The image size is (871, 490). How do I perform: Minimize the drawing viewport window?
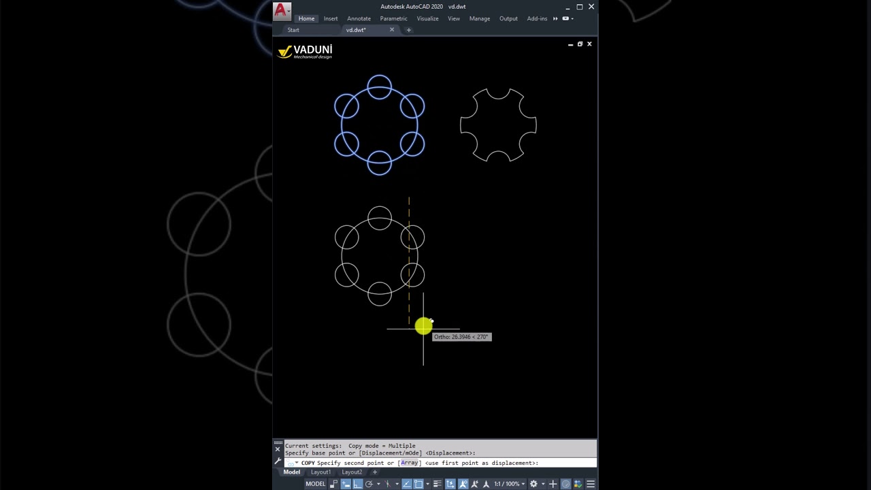pos(570,44)
